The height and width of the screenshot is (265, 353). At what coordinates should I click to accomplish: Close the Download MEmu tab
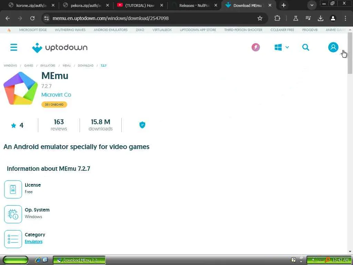pos(270,5)
